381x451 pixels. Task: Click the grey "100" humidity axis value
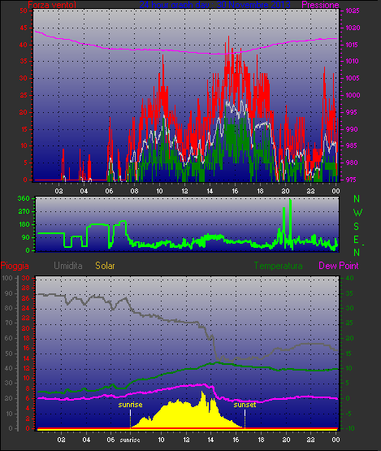(x=7, y=278)
